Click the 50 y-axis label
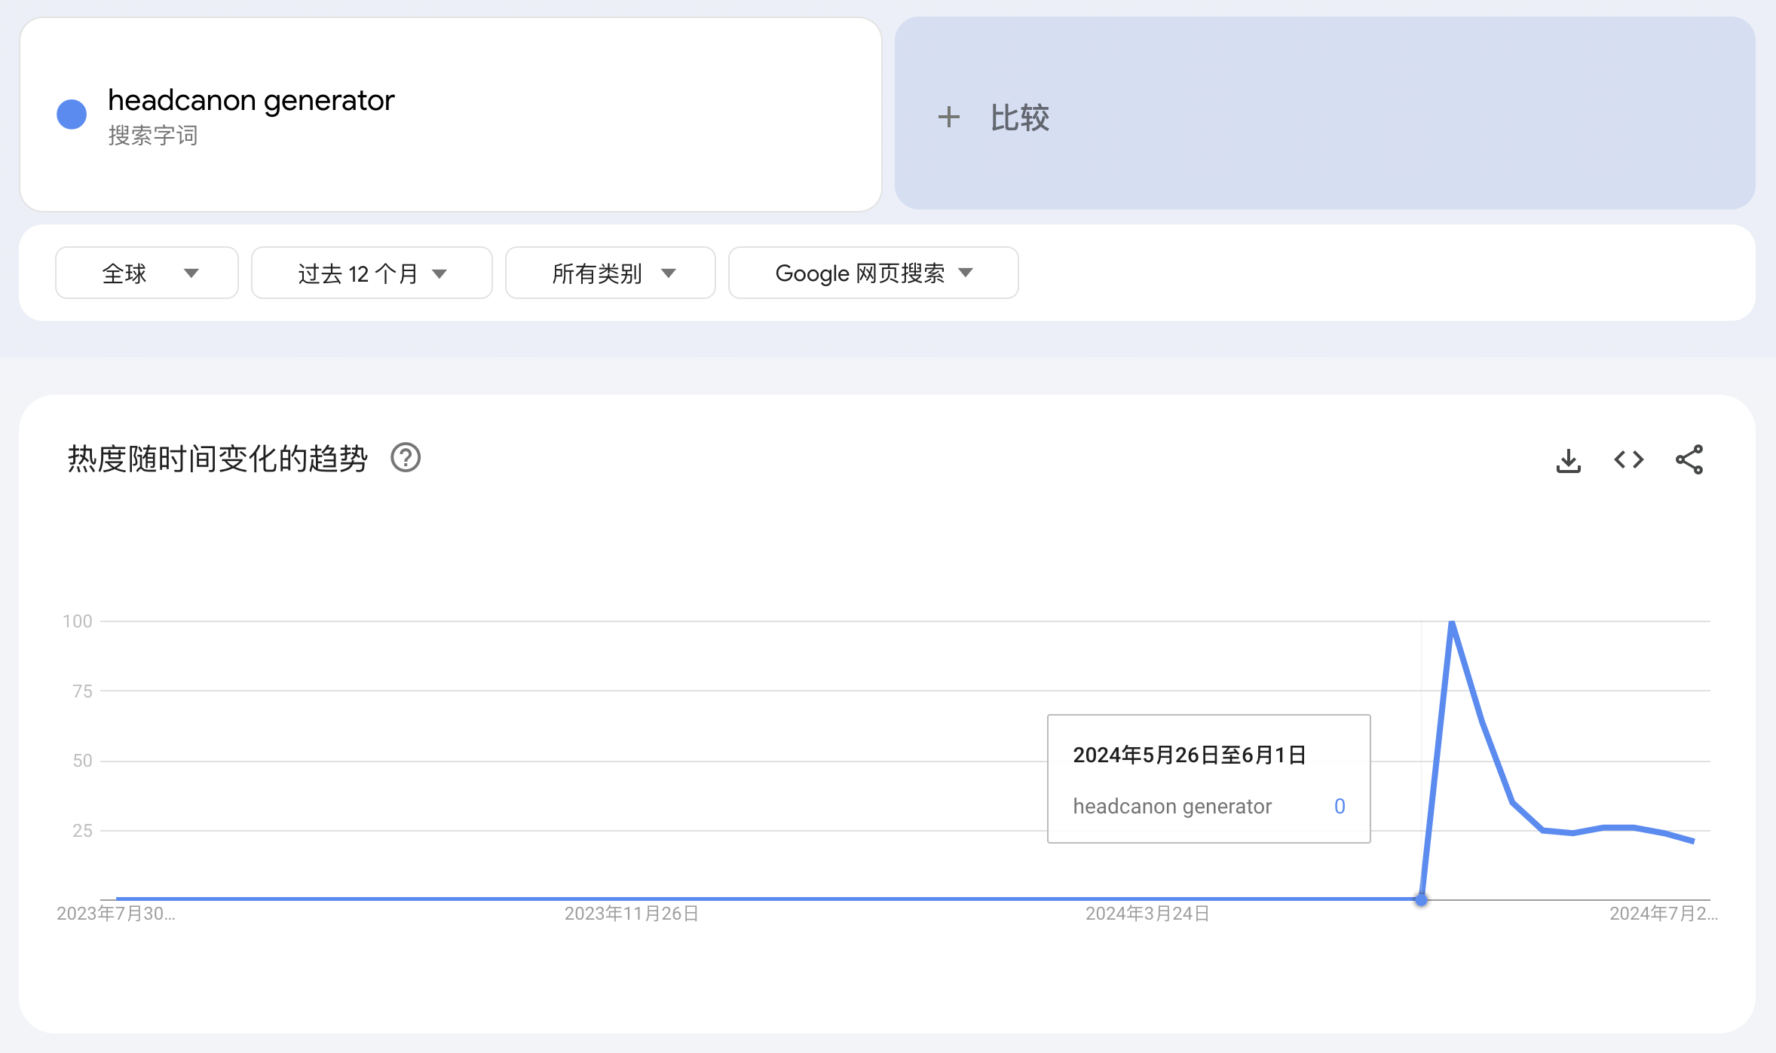The height and width of the screenshot is (1053, 1776). (x=82, y=761)
